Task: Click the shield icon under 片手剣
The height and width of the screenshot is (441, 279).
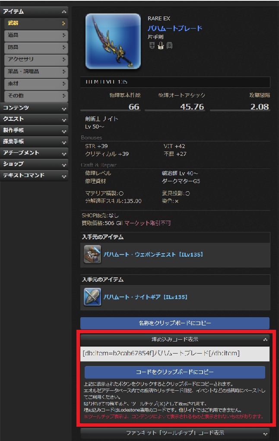Action: point(152,45)
